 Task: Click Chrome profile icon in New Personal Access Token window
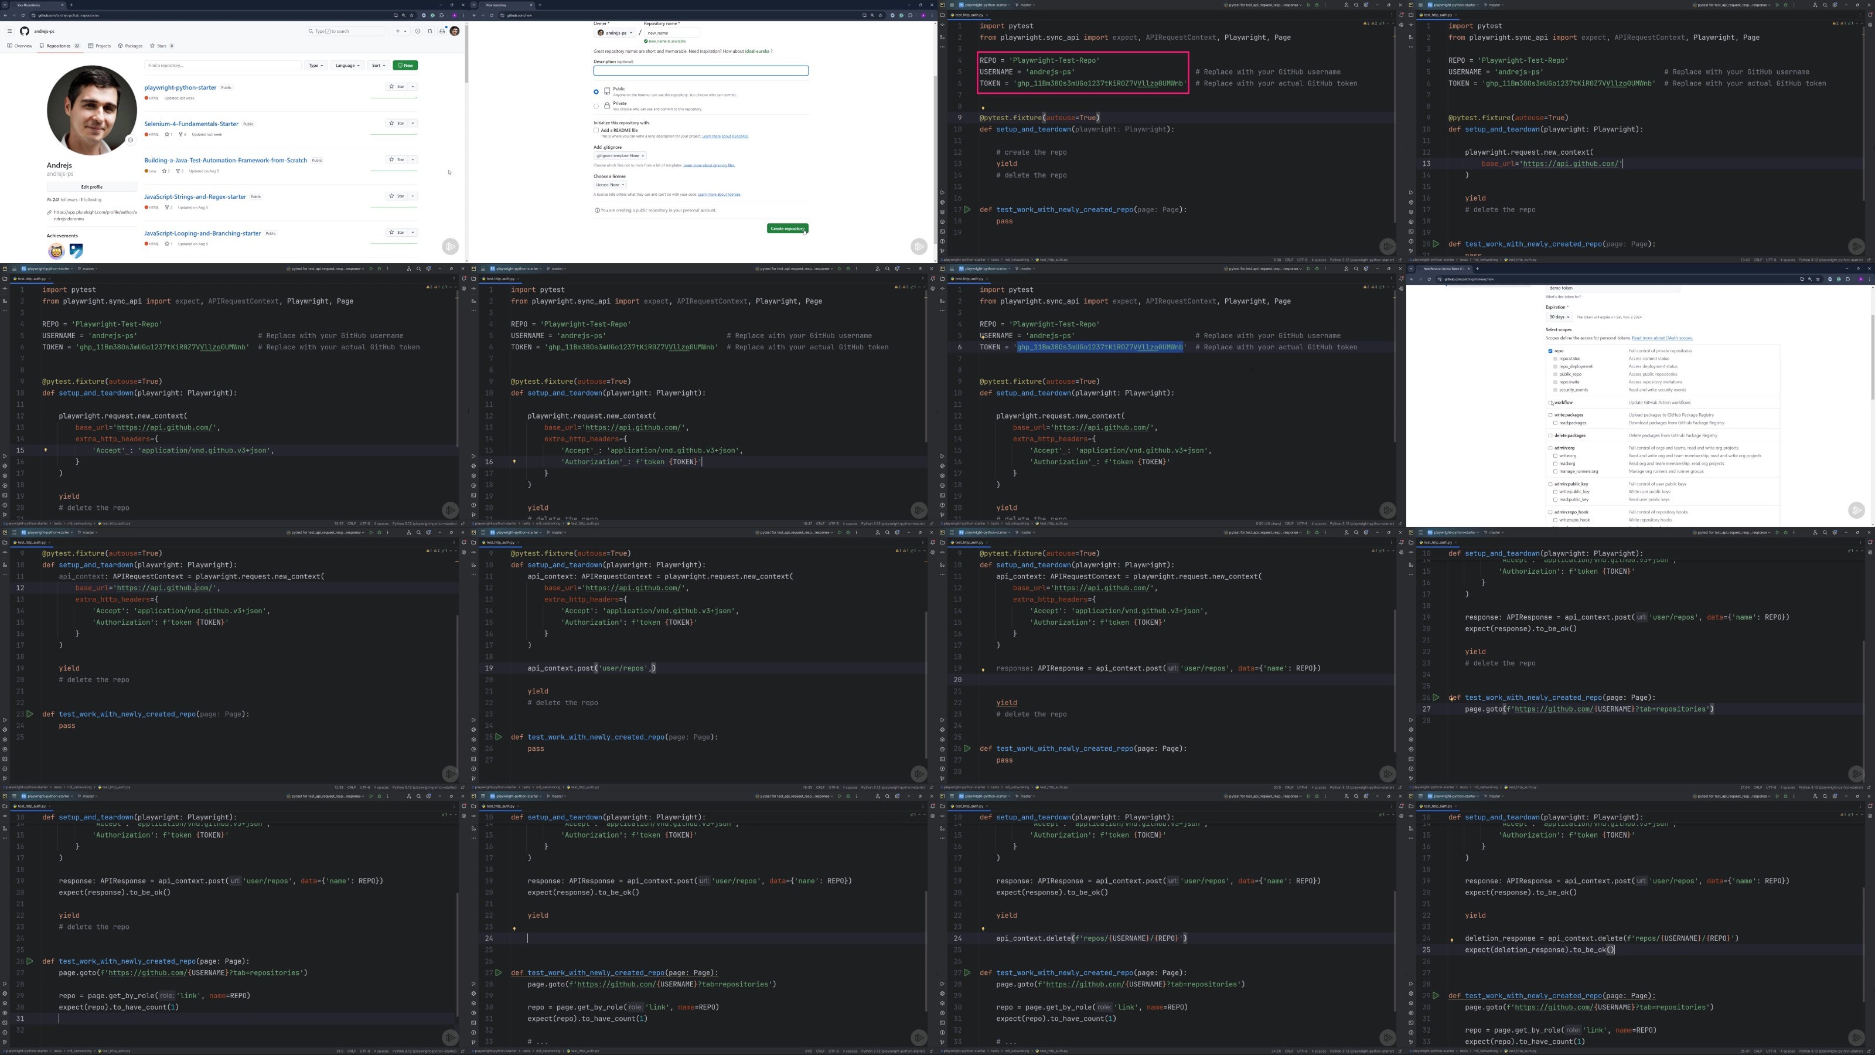1860,279
